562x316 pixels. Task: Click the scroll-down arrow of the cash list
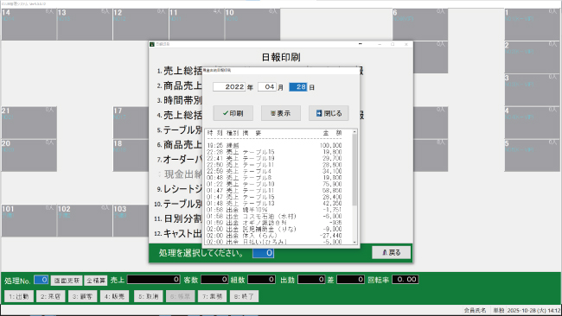354,243
